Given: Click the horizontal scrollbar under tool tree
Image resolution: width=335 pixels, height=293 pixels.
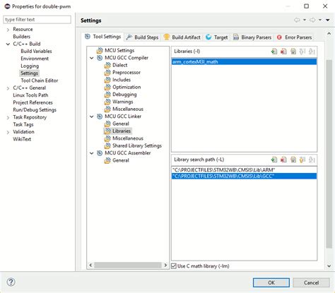Looking at the screenshot, I should [128, 265].
